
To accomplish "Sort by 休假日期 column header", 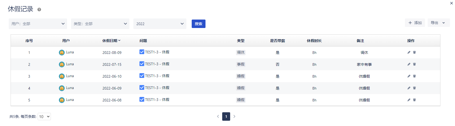I will [x=111, y=41].
